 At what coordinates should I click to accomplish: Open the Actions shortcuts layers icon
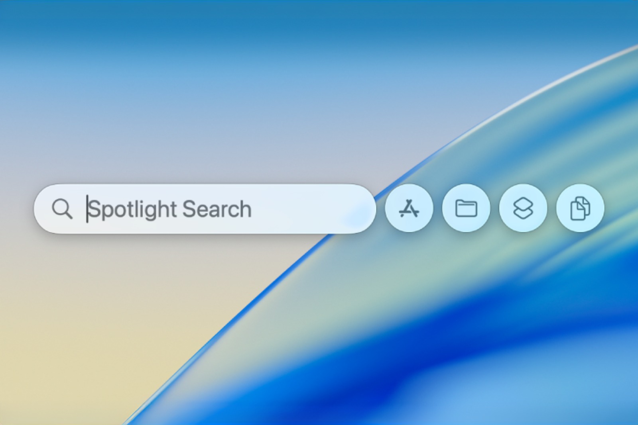(523, 208)
